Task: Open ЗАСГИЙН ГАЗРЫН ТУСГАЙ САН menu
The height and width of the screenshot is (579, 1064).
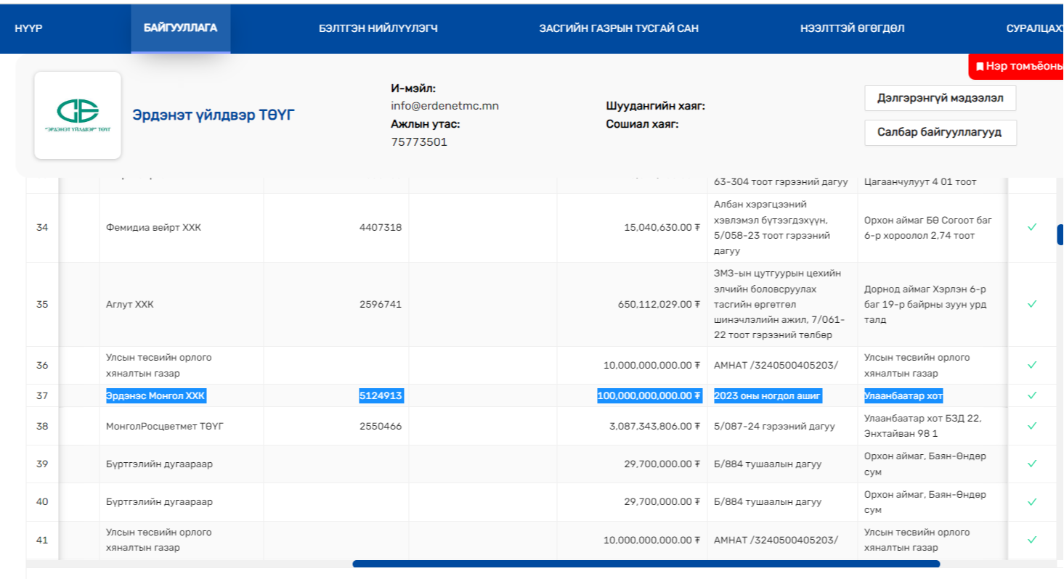Action: [x=619, y=29]
